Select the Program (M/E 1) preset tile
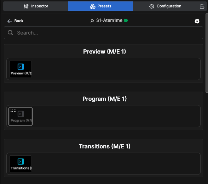The image size is (208, 184). [x=21, y=116]
